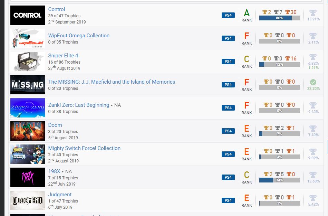Click the green completed checkmark for The MISSING
This screenshot has height=216, width=328.
pyautogui.click(x=313, y=82)
